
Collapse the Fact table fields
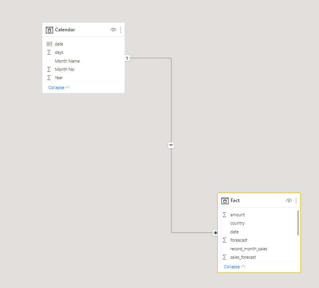pos(234,267)
